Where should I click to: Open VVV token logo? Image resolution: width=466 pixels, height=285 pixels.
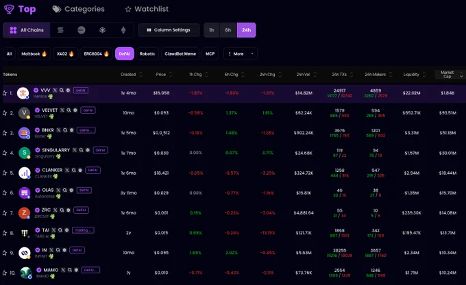pos(23,93)
